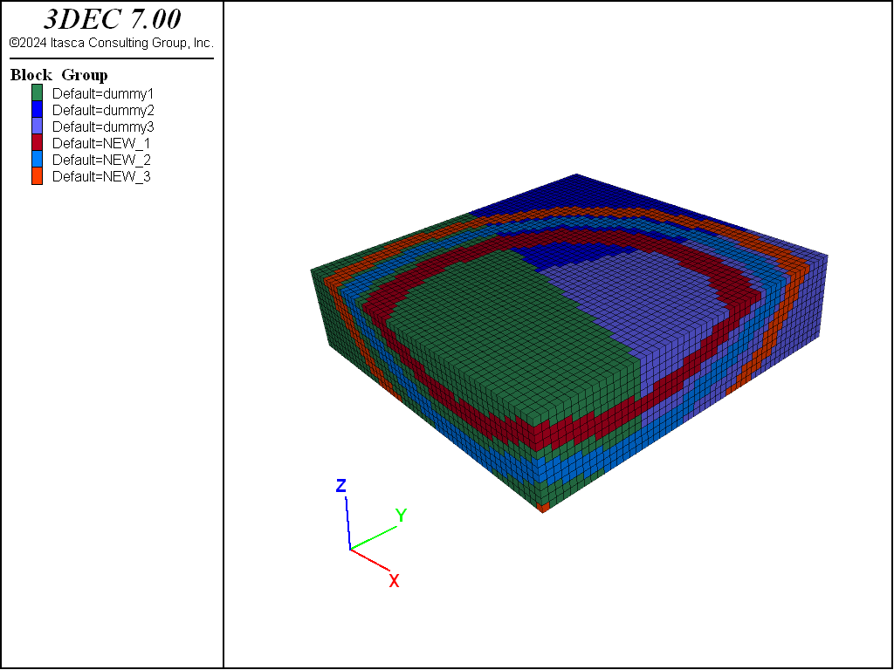Select the 'Default=dummy1' legend label
Viewport: 894px width, 670px height.
pos(103,94)
